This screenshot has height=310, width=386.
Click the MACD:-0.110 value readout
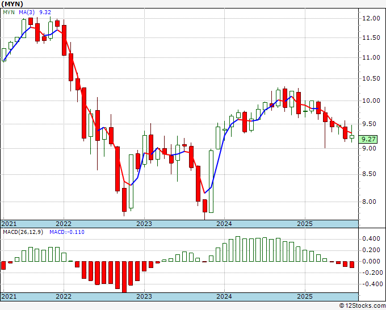click(x=67, y=232)
